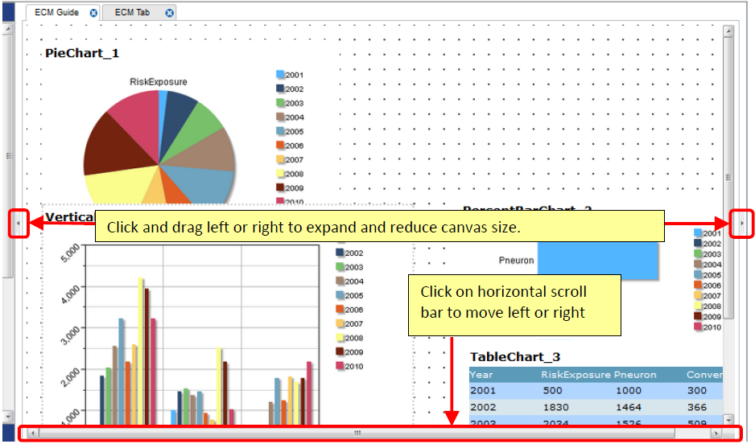Click the right canvas collapse arrow handle
Viewport: 755px width, 444px height.
click(742, 223)
